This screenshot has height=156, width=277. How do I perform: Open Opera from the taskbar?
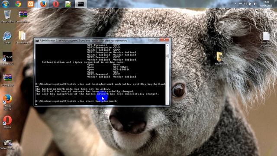coord(56,4)
